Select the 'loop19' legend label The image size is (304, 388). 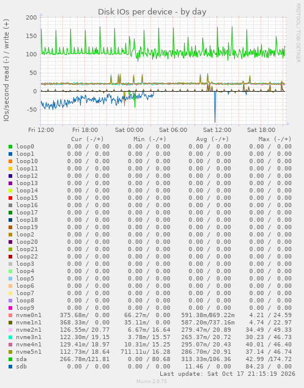point(27,227)
